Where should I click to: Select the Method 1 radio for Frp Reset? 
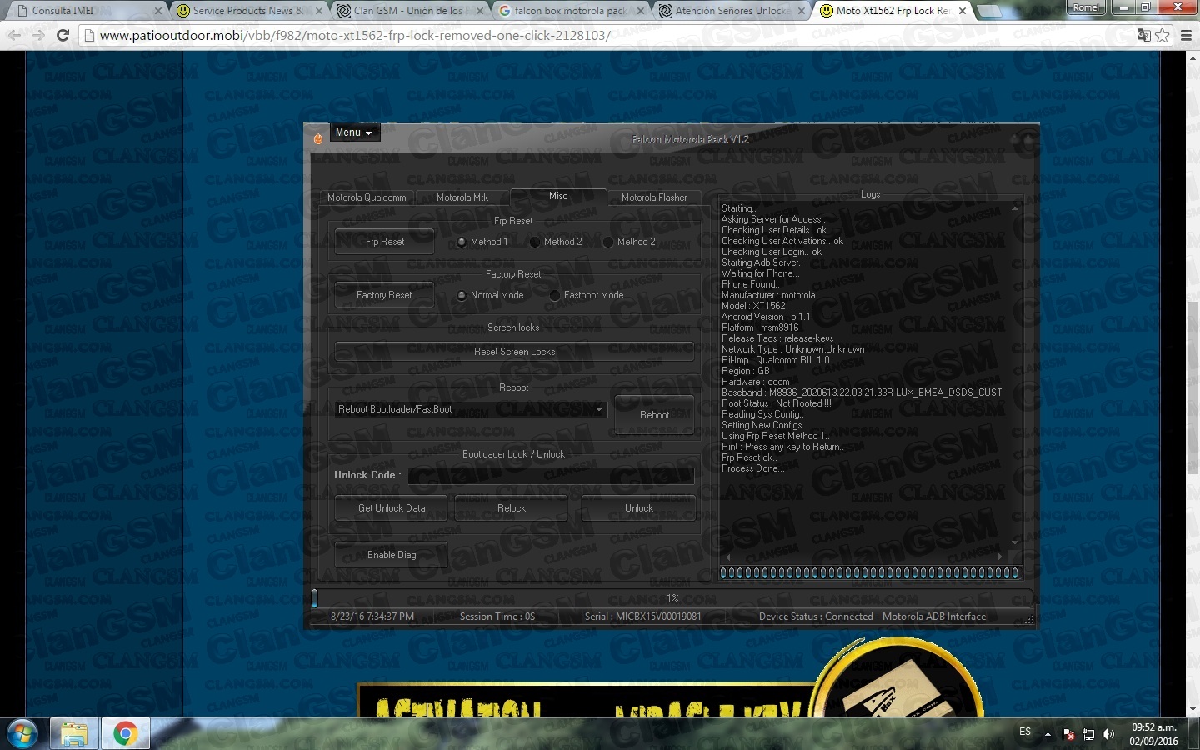(x=462, y=242)
